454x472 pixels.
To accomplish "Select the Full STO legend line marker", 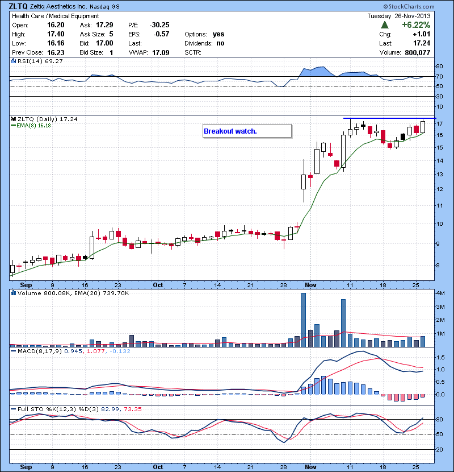I will 13,409.
